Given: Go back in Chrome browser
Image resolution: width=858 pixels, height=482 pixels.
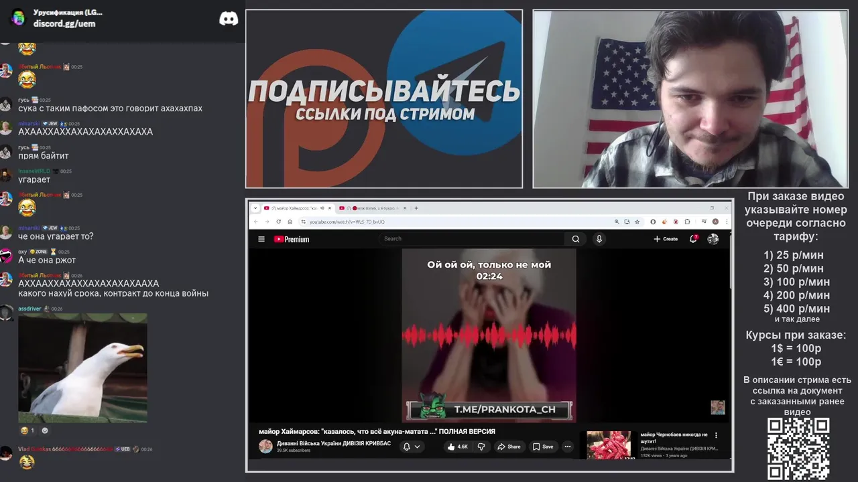Looking at the screenshot, I should (255, 222).
